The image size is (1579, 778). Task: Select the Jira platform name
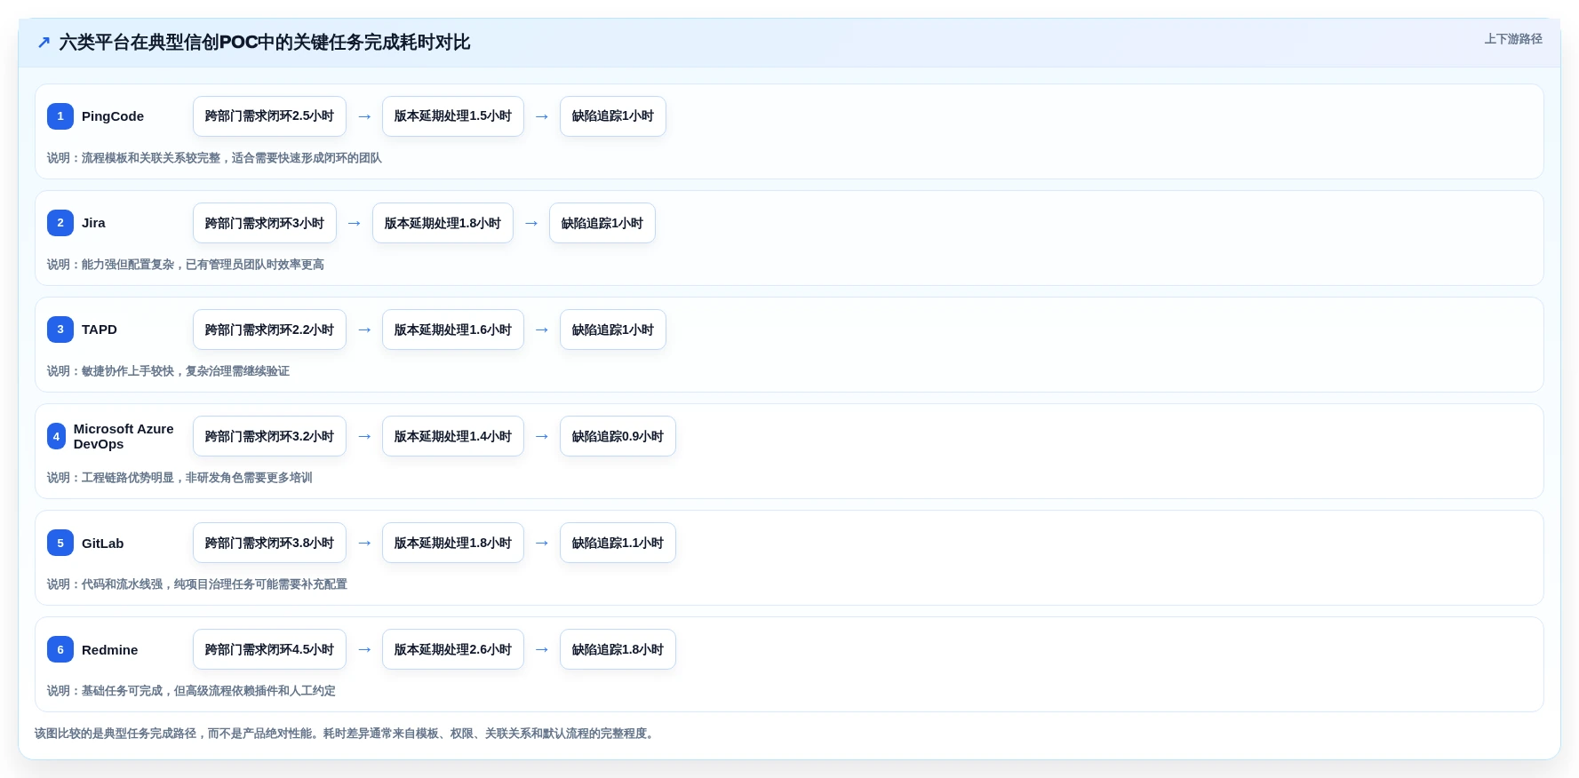tap(93, 223)
